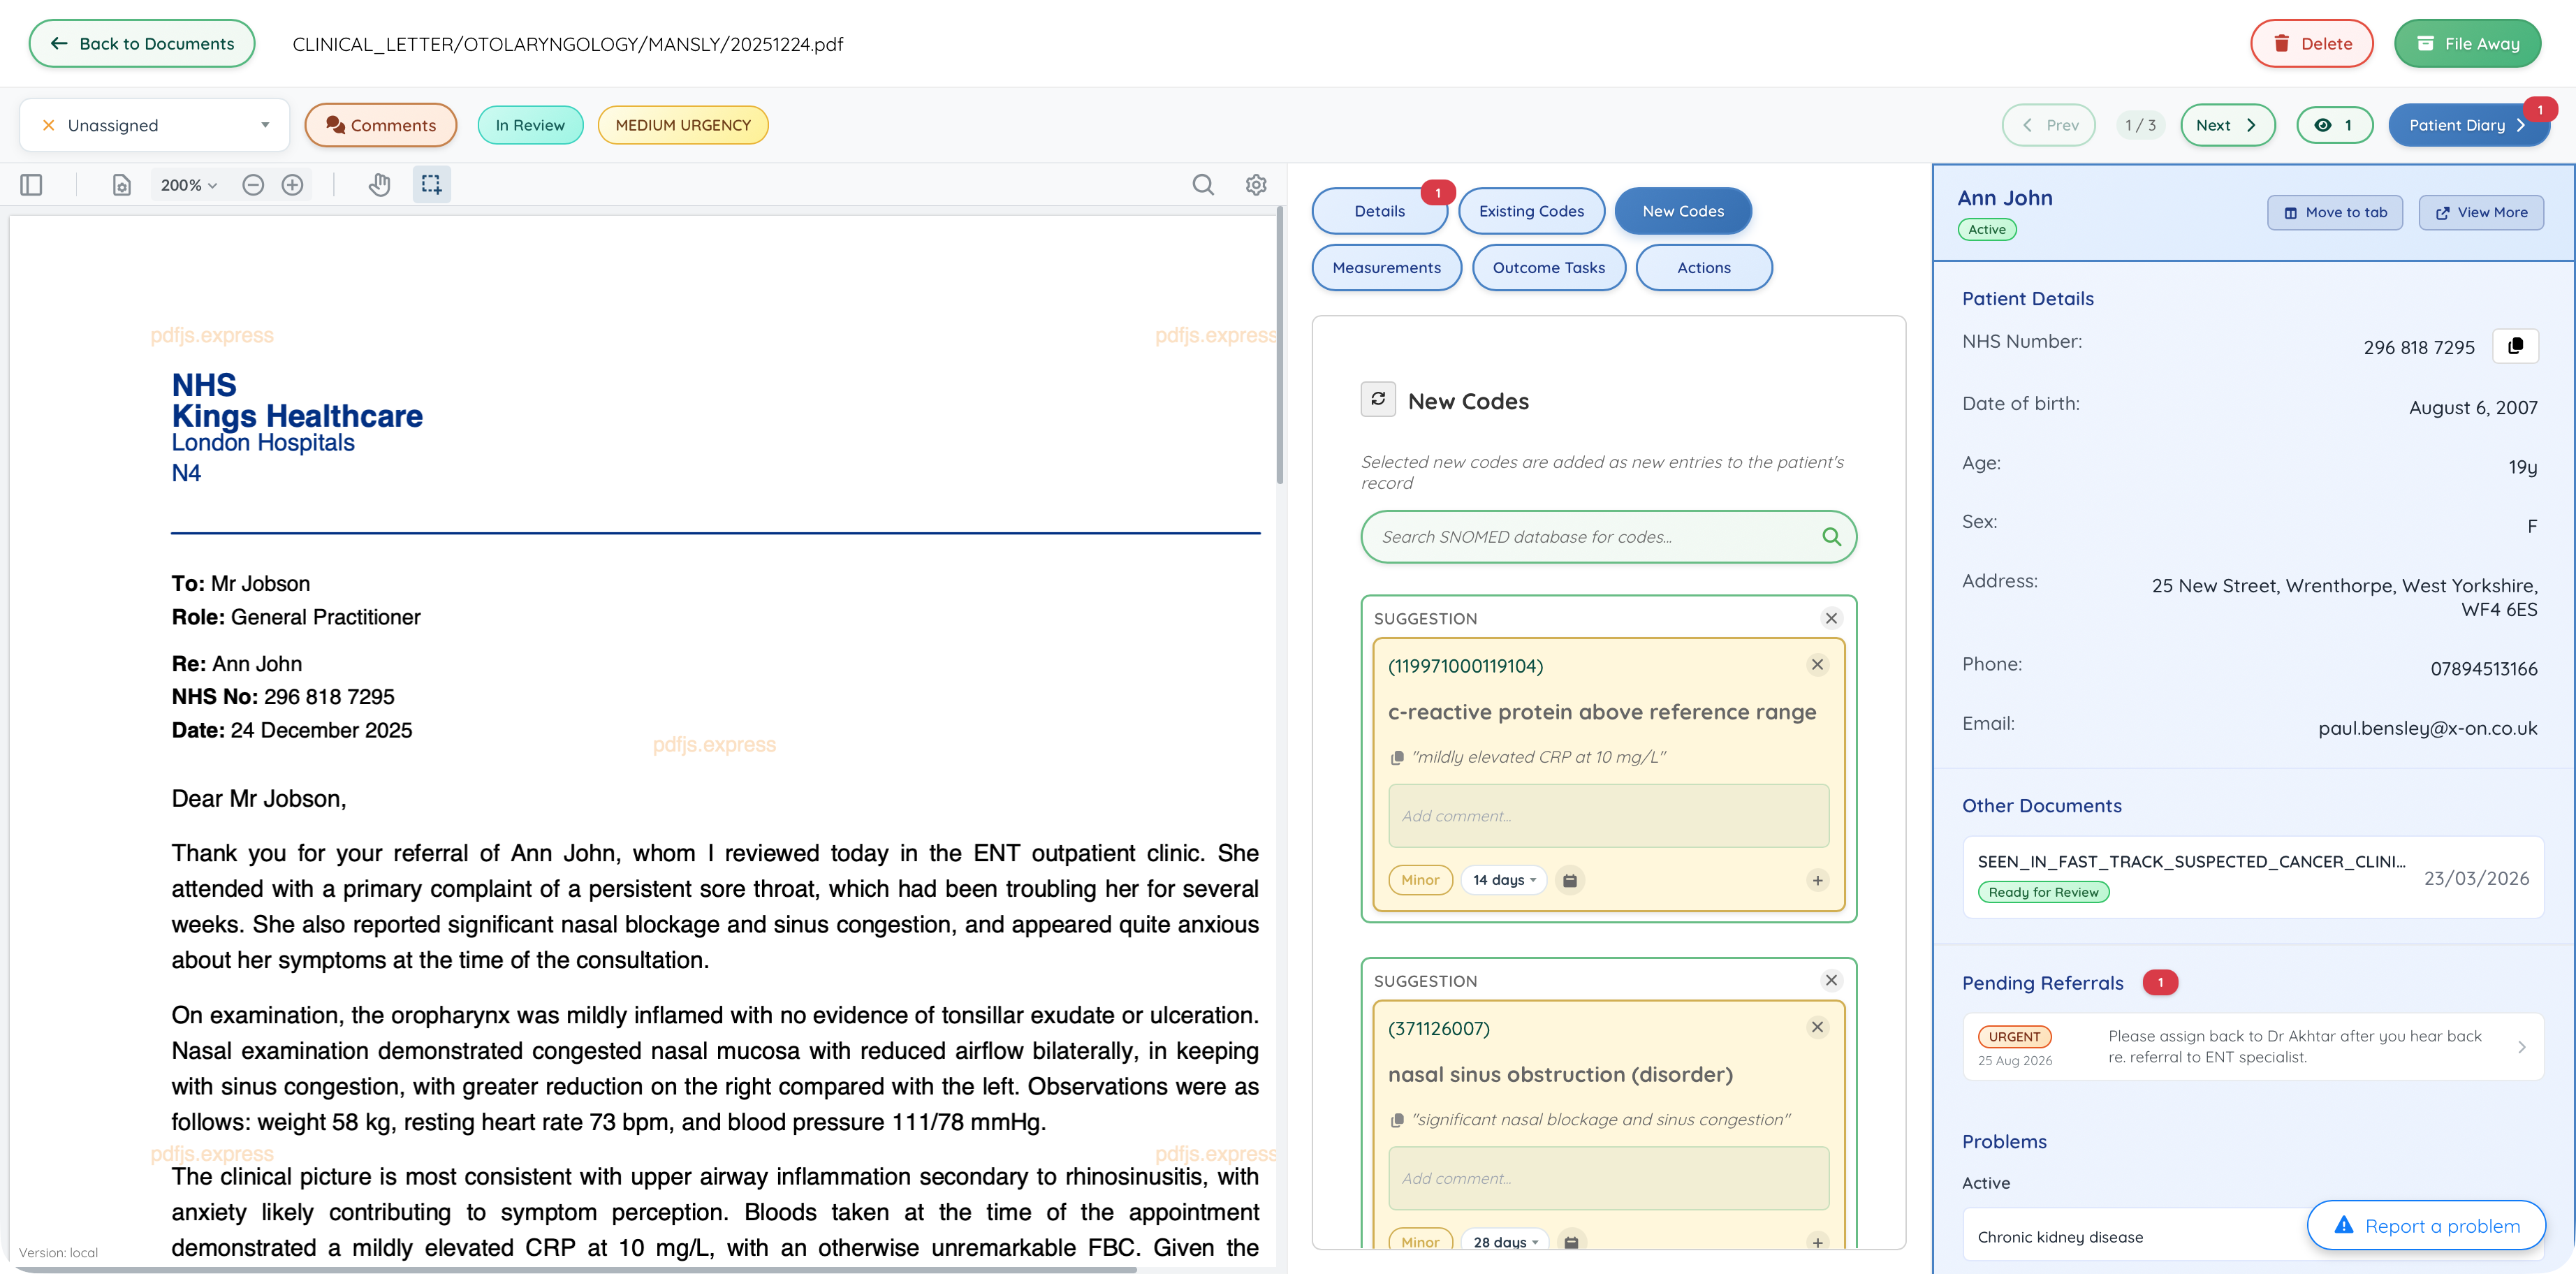Click the Ready for Review badge
This screenshot has width=2576, height=1274.
pyautogui.click(x=2043, y=892)
